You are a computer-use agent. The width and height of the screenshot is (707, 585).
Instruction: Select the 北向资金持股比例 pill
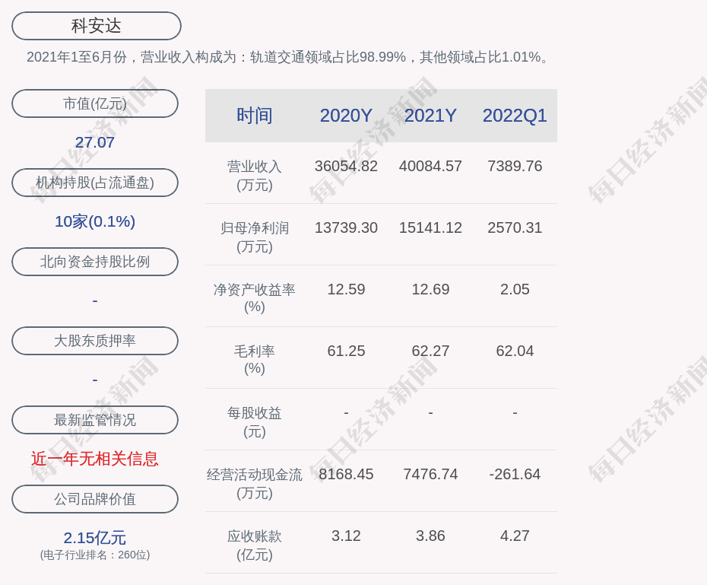pos(95,262)
